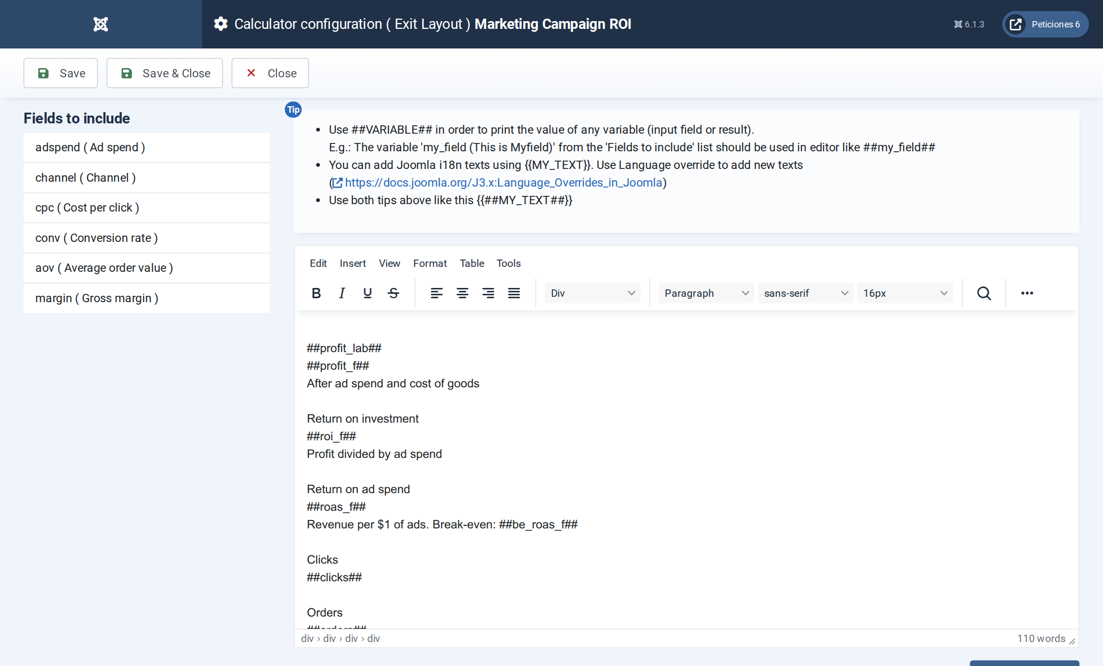The image size is (1103, 666).
Task: Align text left
Action: 436,293
